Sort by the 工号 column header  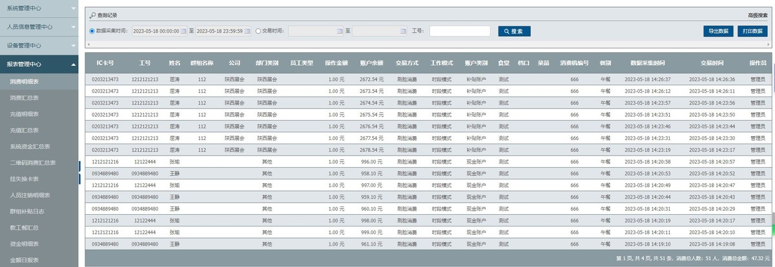click(145, 63)
